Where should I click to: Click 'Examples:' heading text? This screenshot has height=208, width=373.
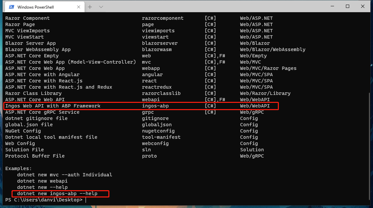click(x=19, y=168)
